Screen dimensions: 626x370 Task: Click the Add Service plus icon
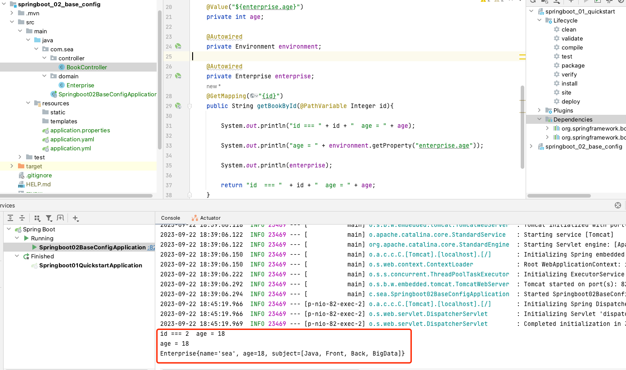click(x=75, y=218)
